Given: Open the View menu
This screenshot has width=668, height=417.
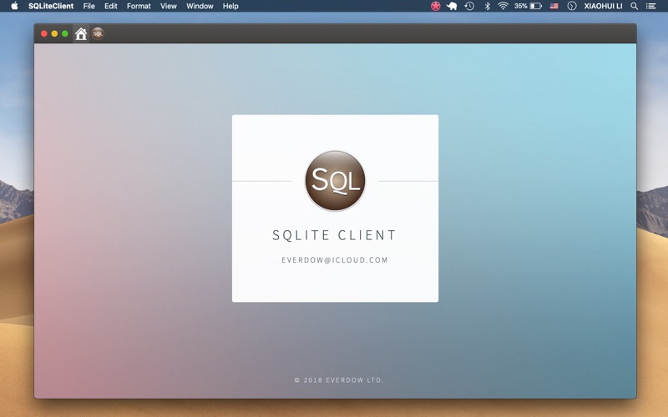Looking at the screenshot, I should click(169, 6).
